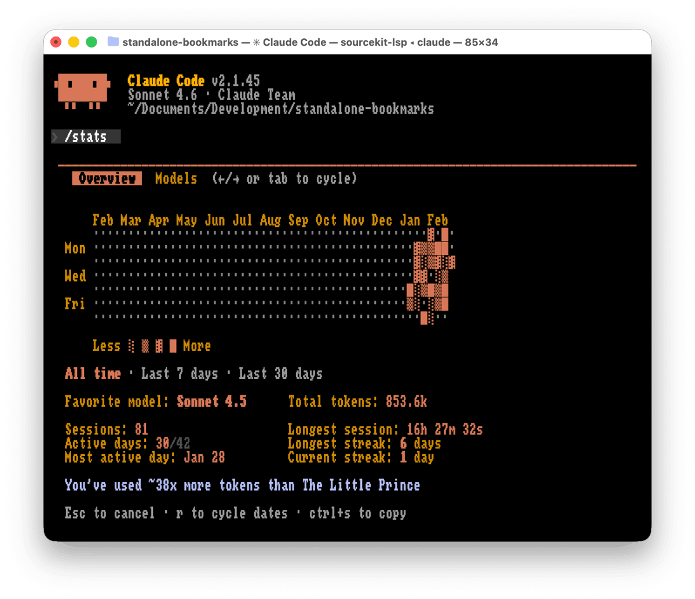Click the Claude Code robot mascot logo
Image resolution: width=695 pixels, height=599 pixels.
[82, 90]
